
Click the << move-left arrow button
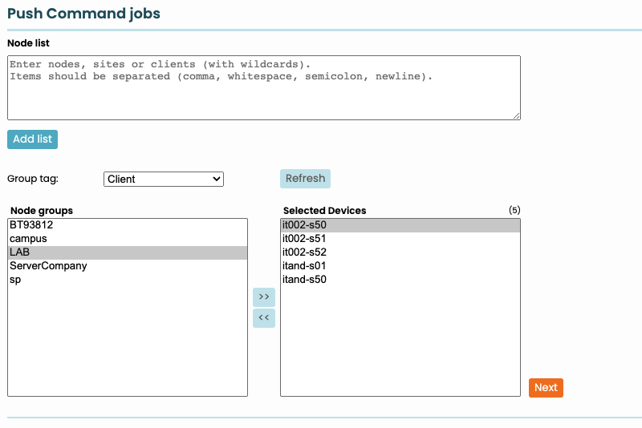point(263,318)
